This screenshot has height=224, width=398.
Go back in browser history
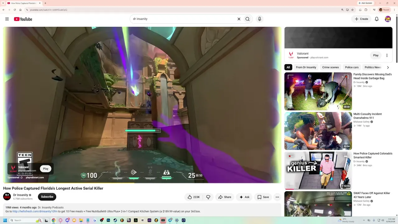(3, 10)
